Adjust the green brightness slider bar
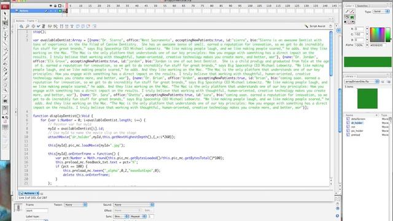The width and height of the screenshot is (393, 221). click(x=387, y=34)
